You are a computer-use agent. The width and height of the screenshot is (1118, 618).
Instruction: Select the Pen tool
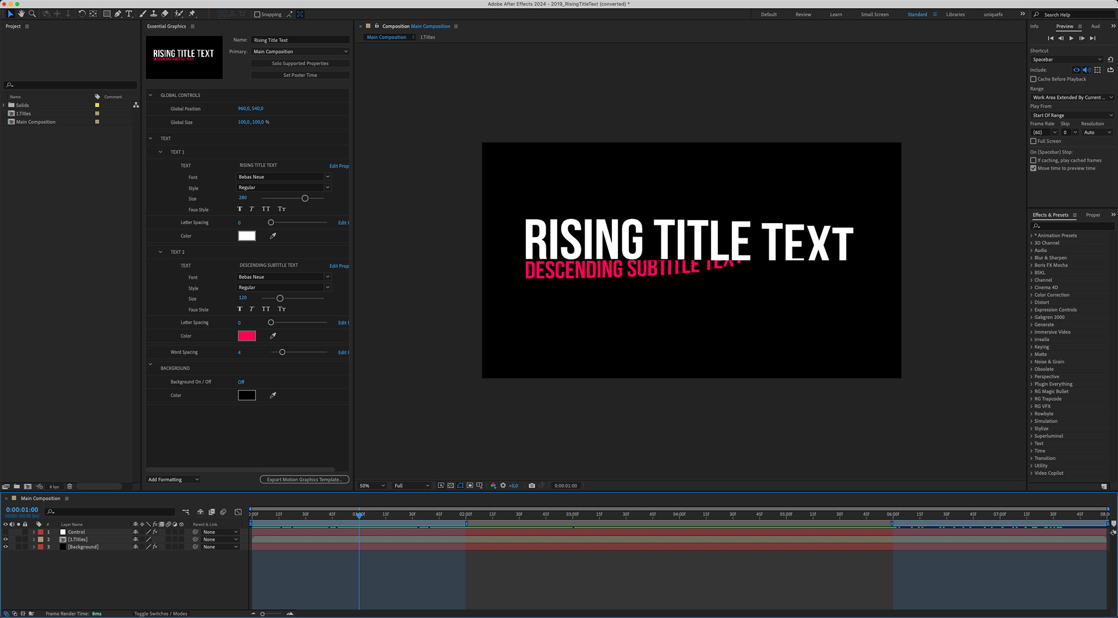tap(118, 13)
